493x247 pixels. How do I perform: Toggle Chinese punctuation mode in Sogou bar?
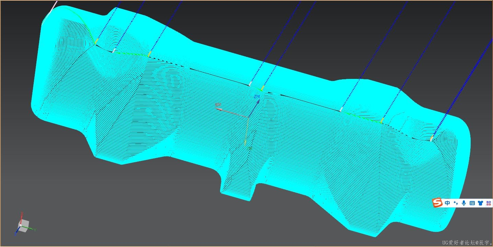coord(456,203)
